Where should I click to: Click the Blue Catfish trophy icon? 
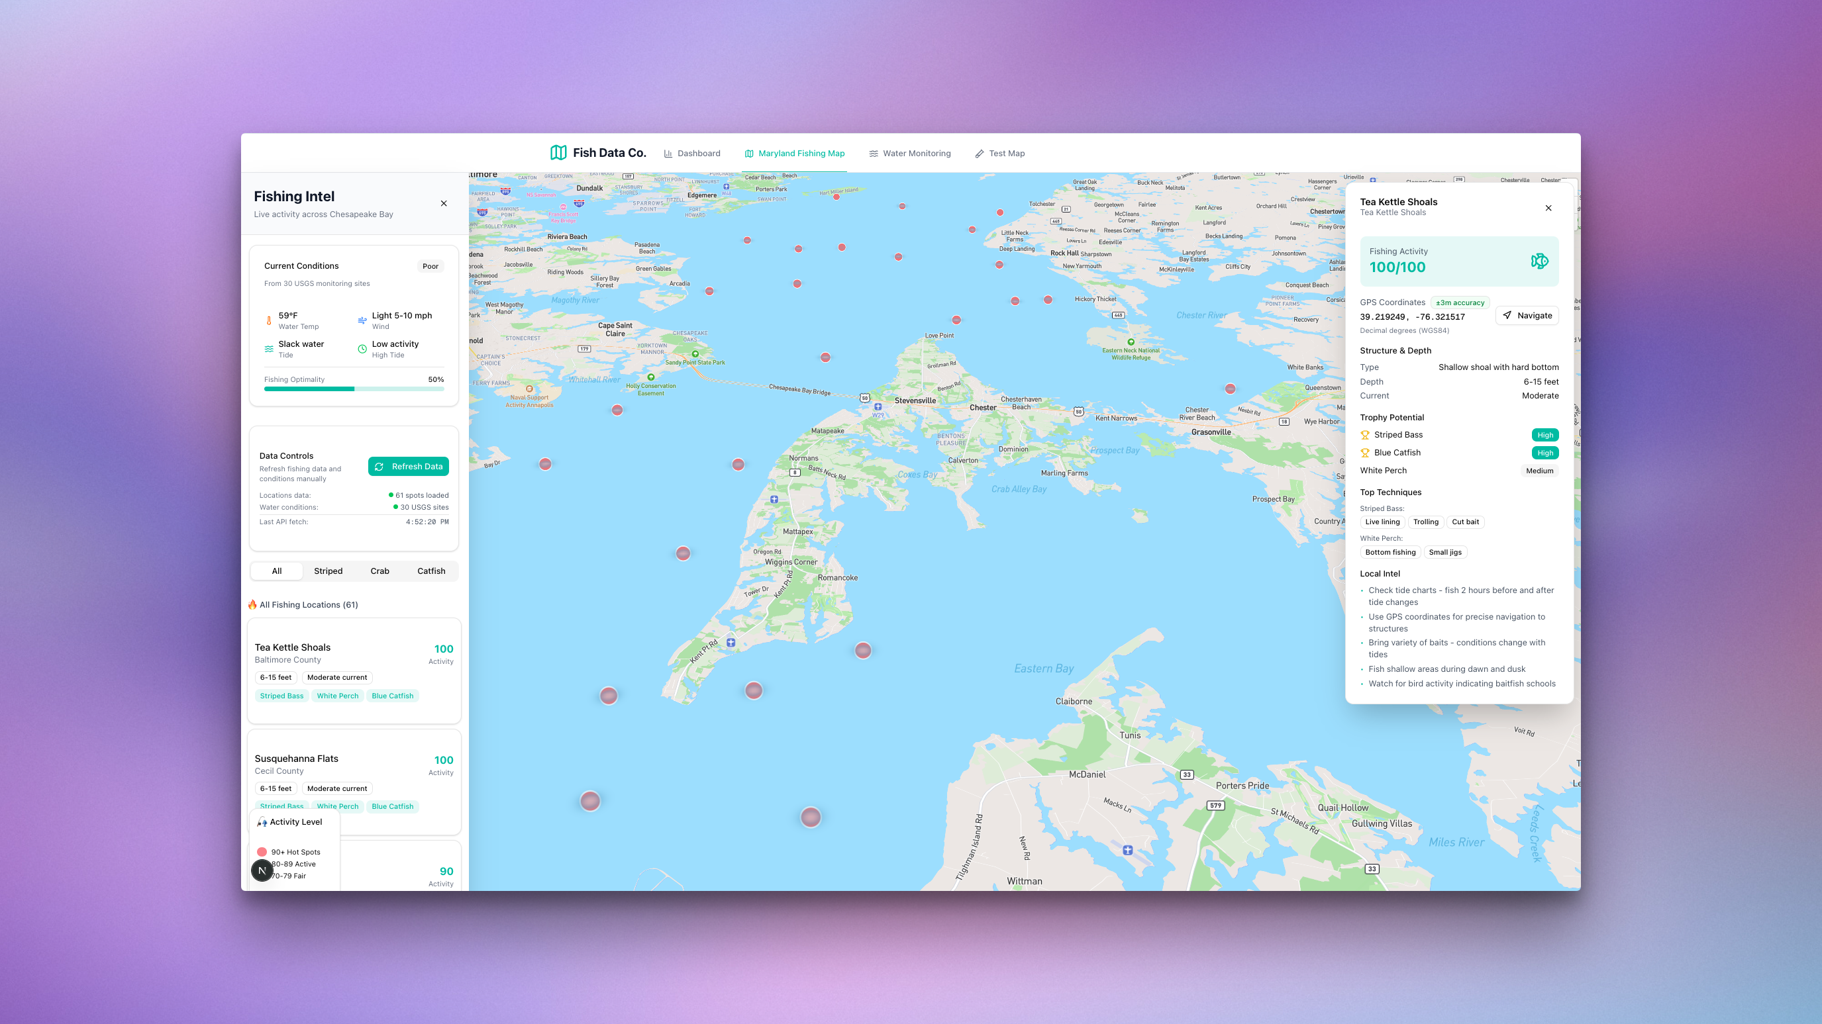point(1365,453)
